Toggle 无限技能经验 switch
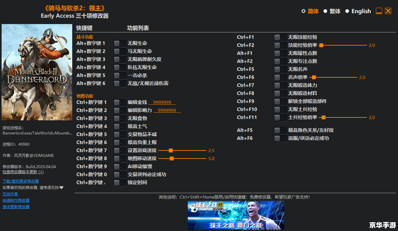This screenshot has height=231, width=398. [x=280, y=37]
